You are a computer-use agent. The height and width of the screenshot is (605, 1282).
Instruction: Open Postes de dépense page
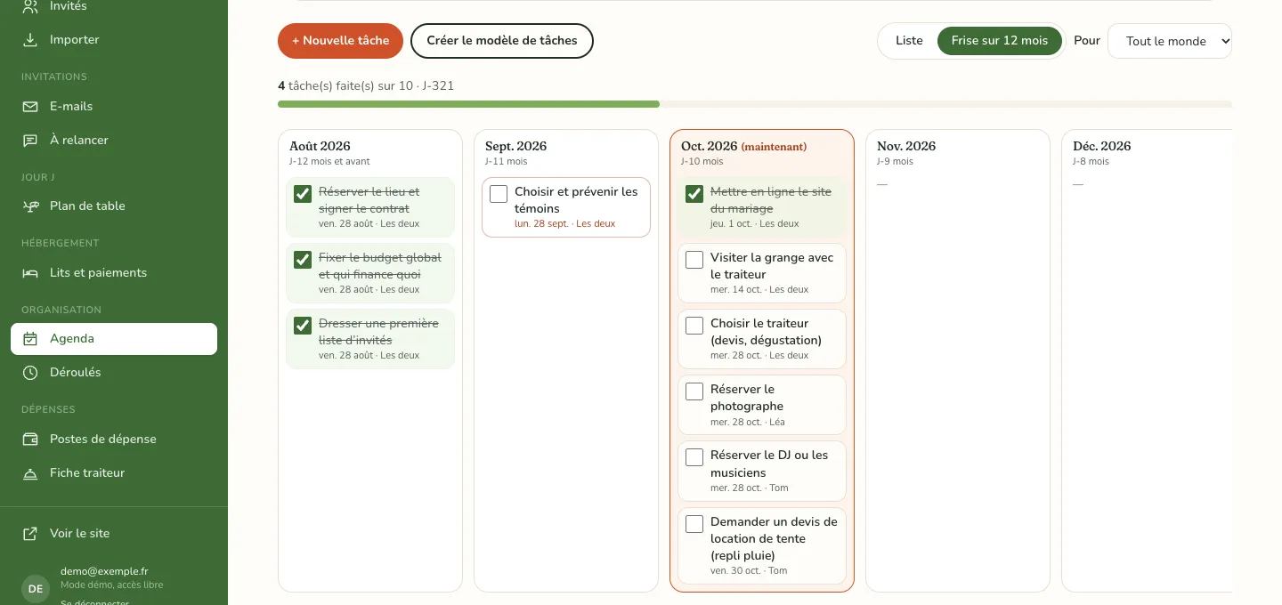point(114,440)
